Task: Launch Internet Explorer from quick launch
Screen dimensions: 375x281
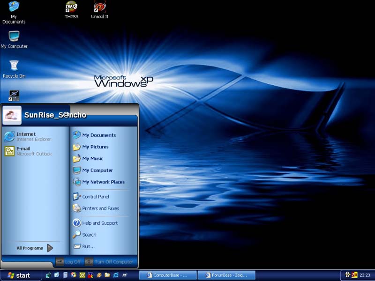Action: [x=116, y=275]
